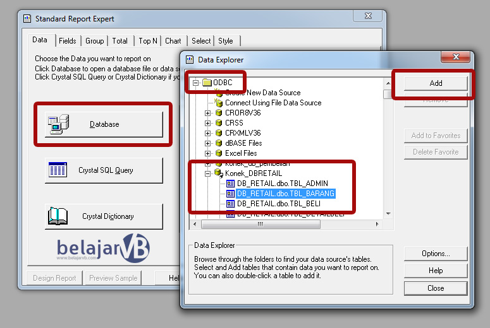This screenshot has height=328, width=490.
Task: Select the Excel Files tree label
Action: point(241,153)
